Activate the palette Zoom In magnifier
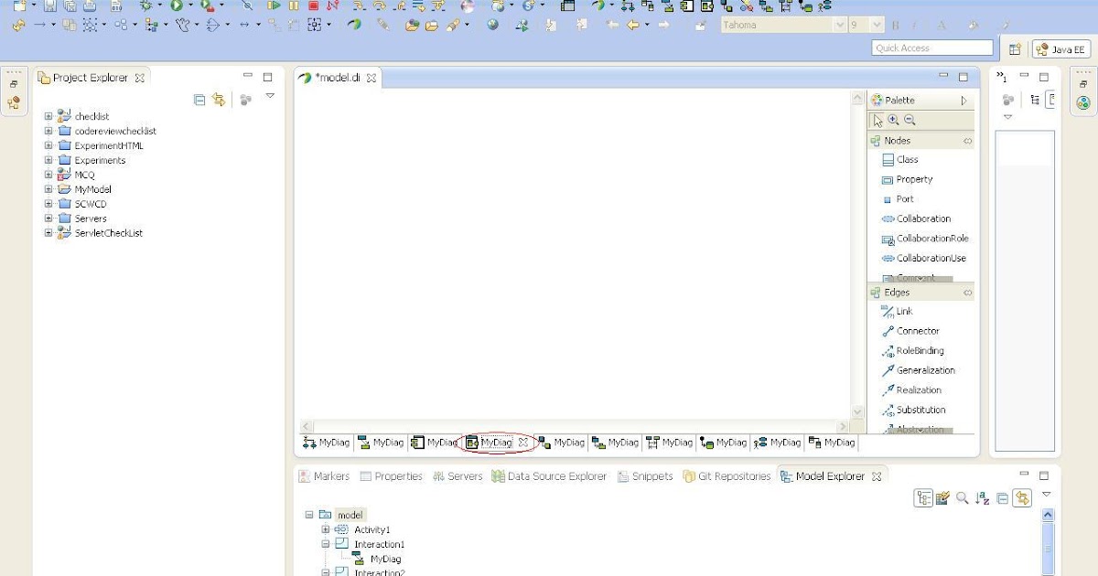This screenshot has height=576, width=1098. (892, 119)
